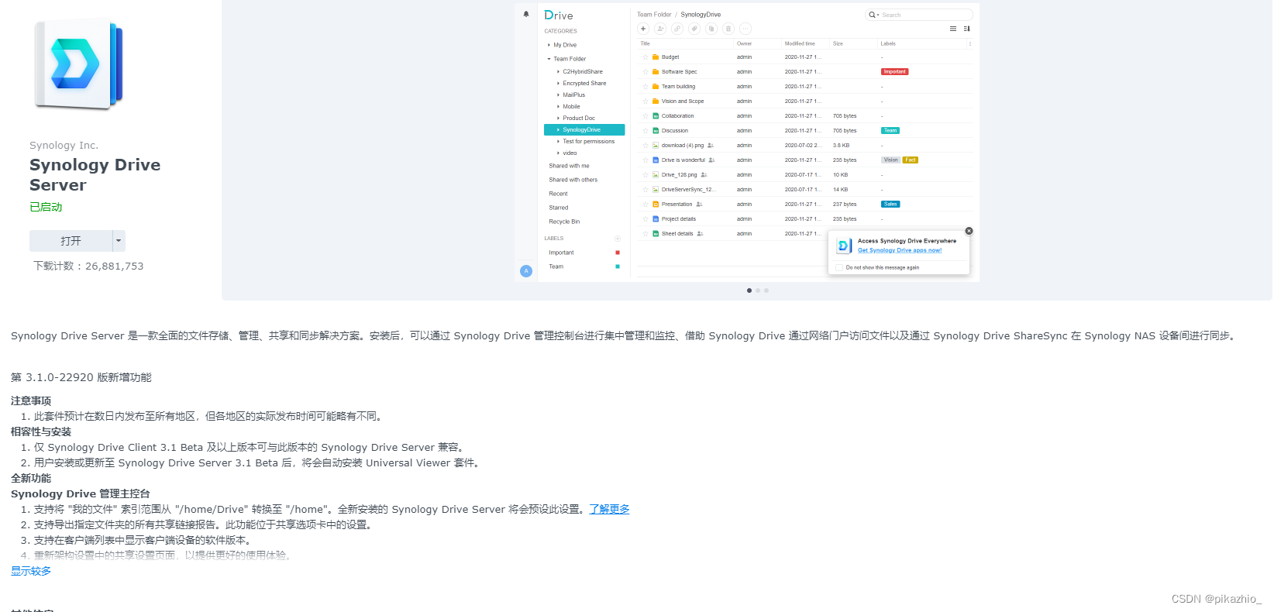The width and height of the screenshot is (1274, 612).
Task: Star the Vision and Scope folder
Action: tap(646, 101)
